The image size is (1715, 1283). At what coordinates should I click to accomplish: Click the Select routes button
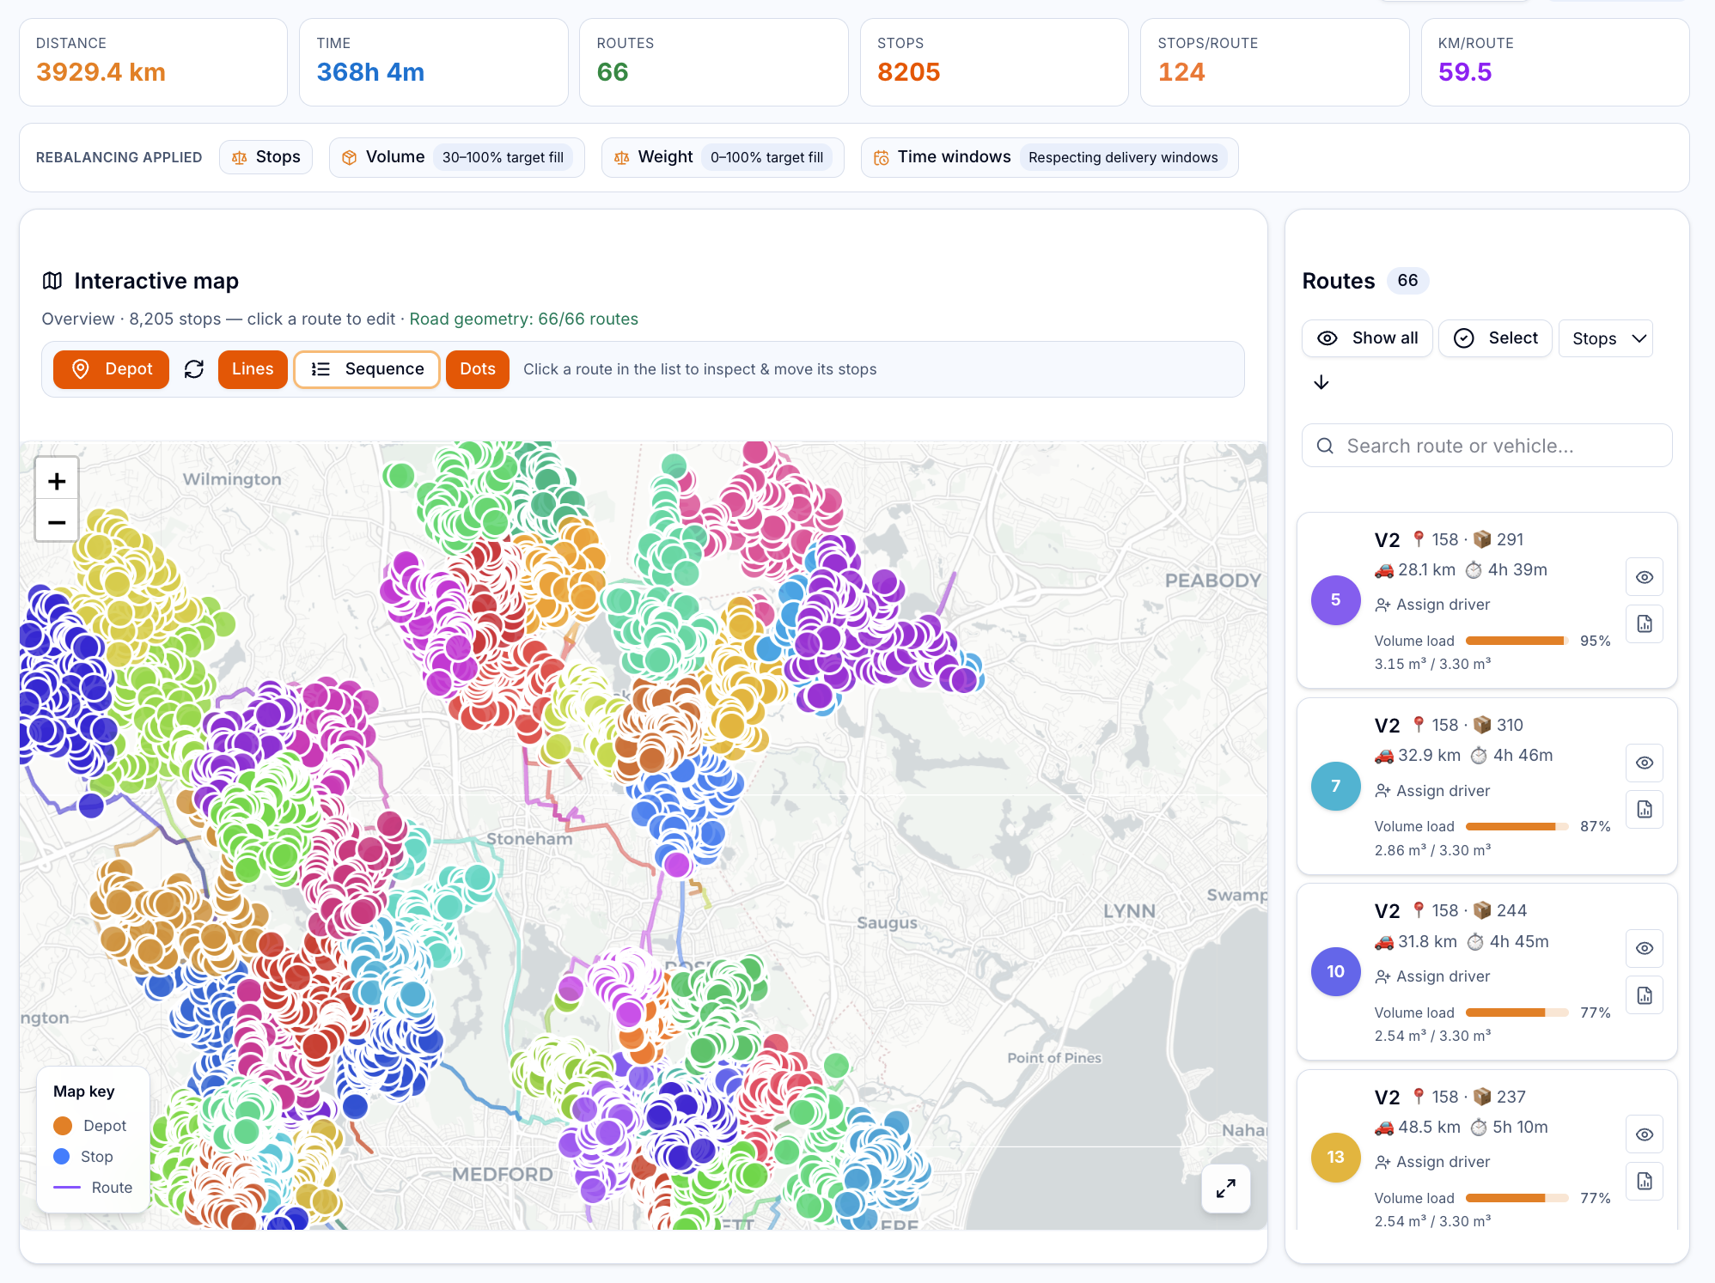coord(1495,338)
